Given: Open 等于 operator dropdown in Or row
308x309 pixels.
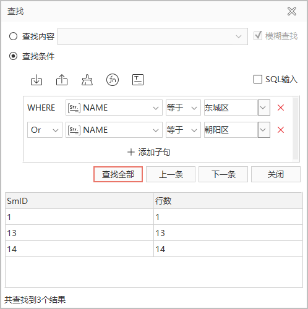Looking at the screenshot, I should (x=183, y=130).
